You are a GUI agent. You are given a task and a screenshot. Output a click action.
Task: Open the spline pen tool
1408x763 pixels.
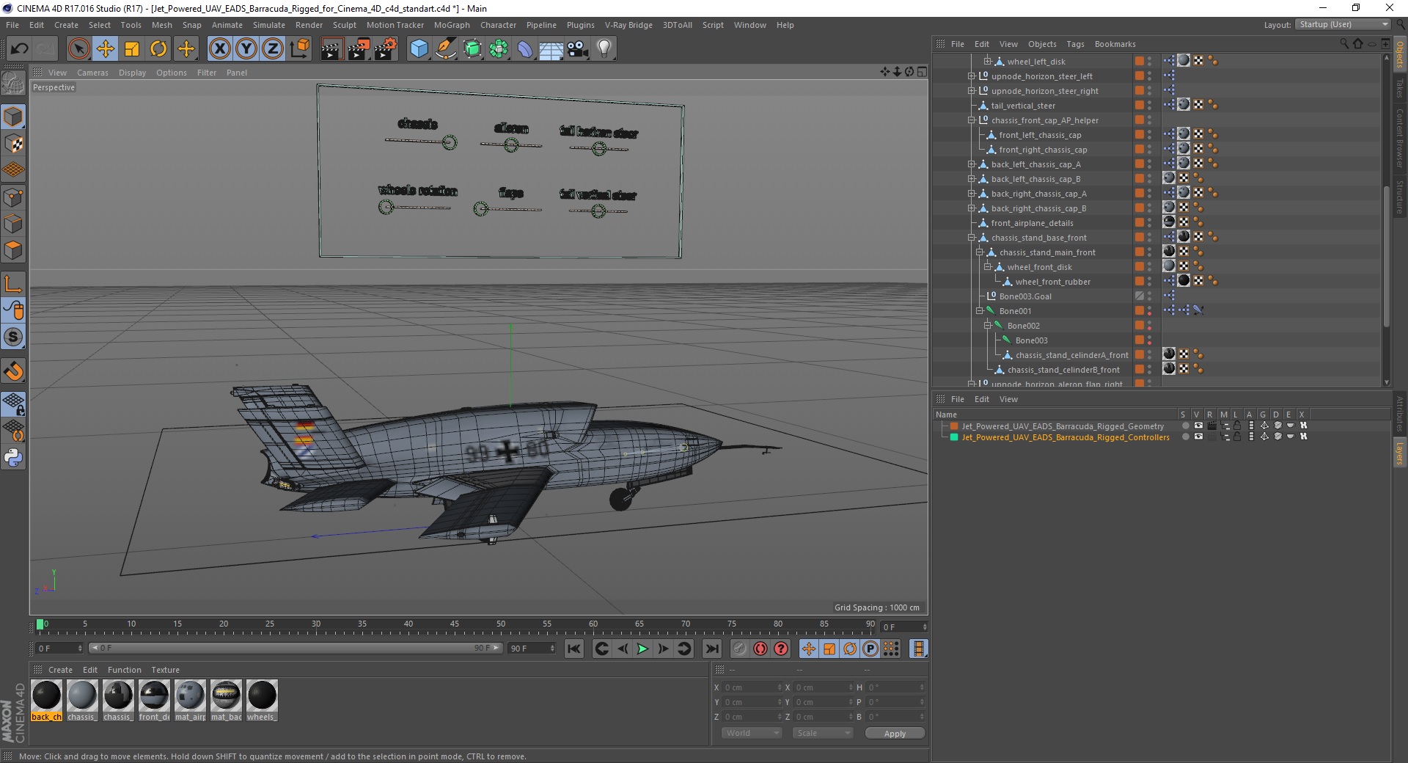click(x=445, y=49)
